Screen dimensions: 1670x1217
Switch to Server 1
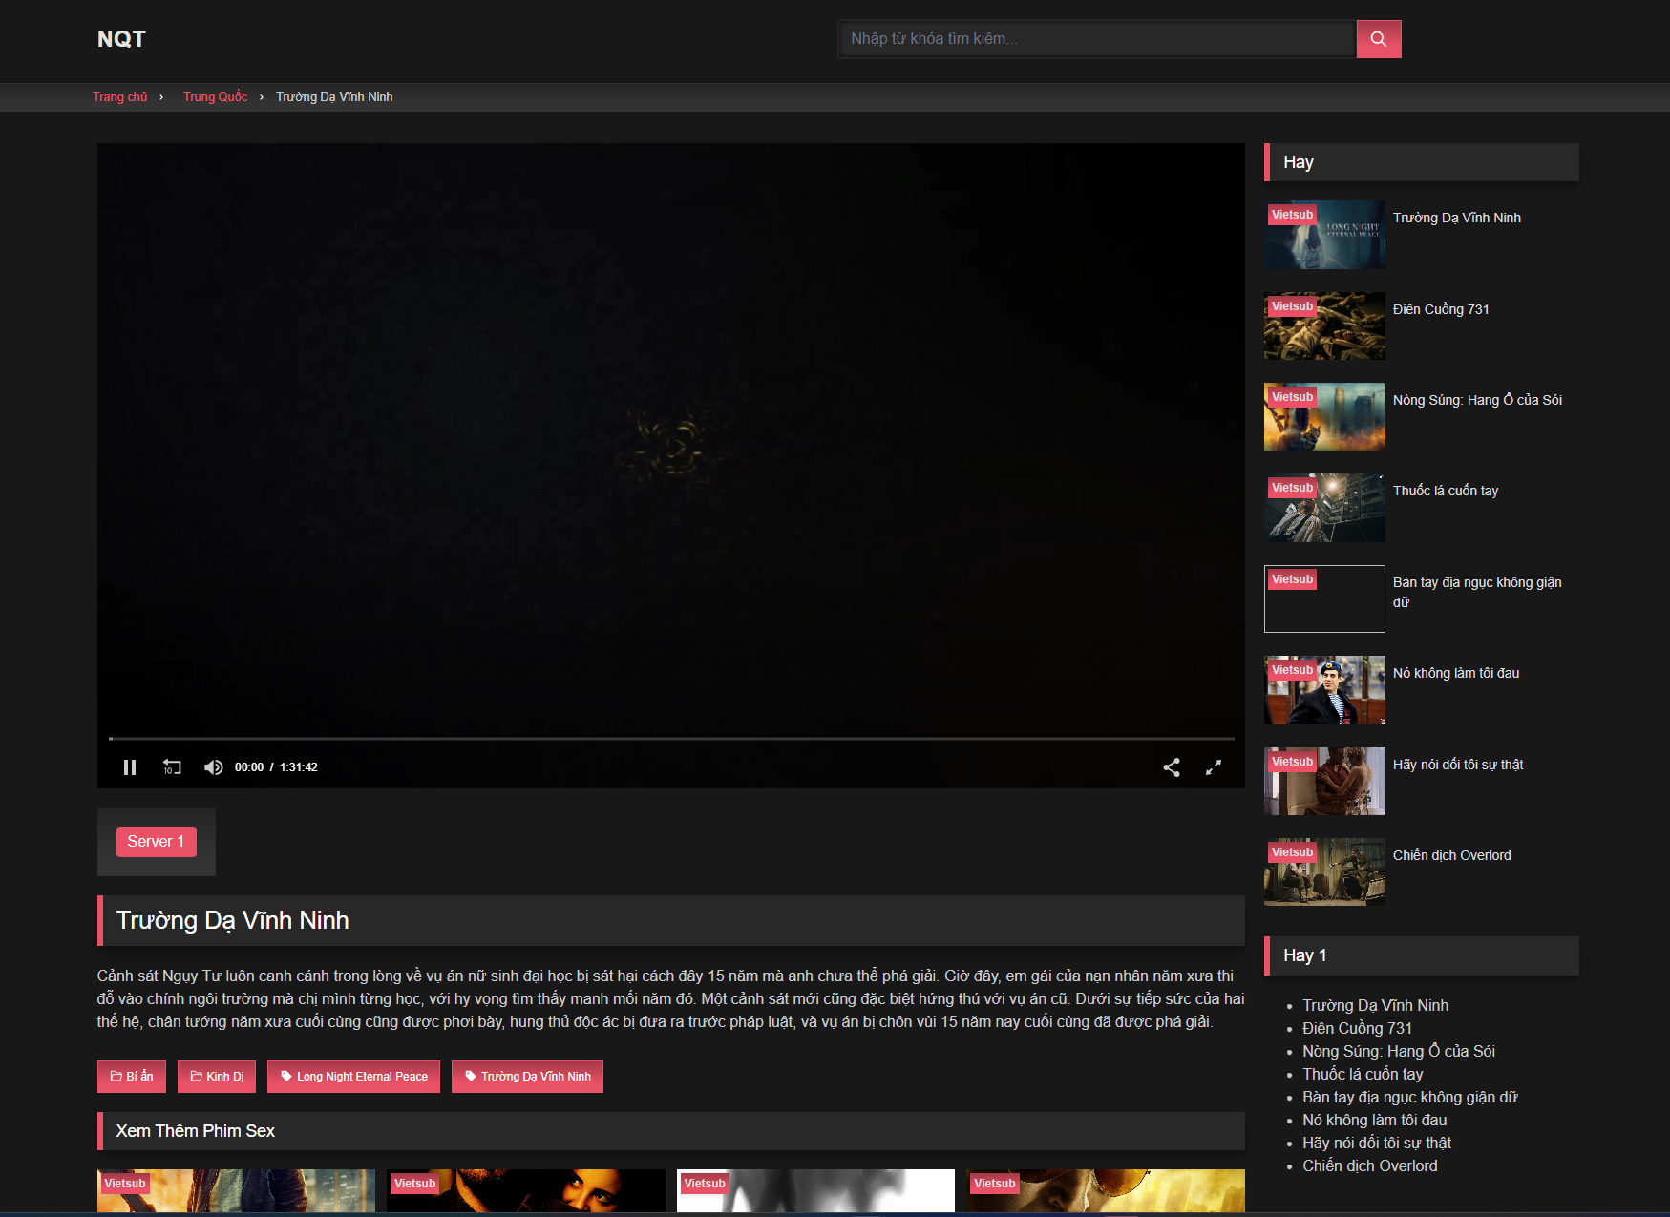(x=156, y=842)
